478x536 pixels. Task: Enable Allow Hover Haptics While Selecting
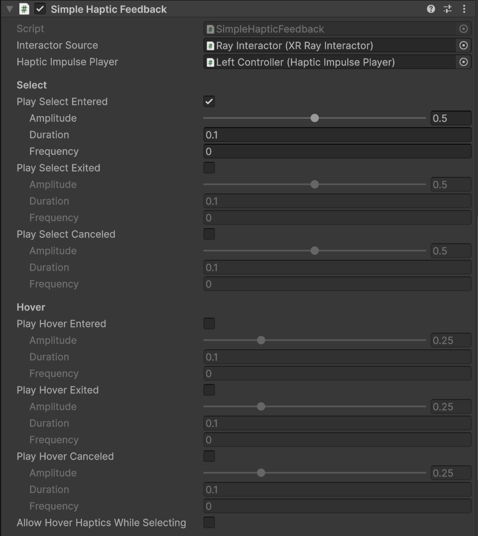point(209,522)
